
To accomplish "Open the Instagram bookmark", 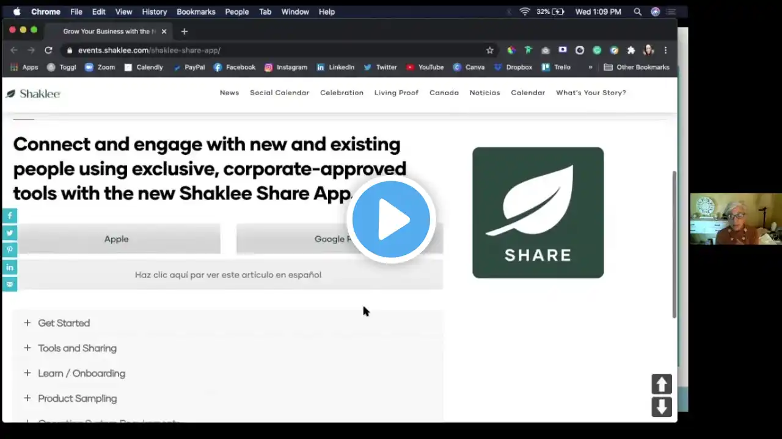I will [286, 67].
